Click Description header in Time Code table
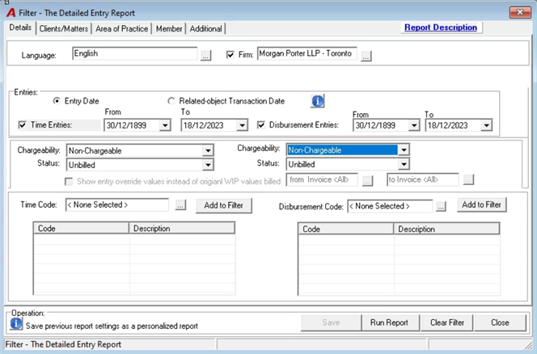Viewport: 537px width, 354px height. pos(182,229)
